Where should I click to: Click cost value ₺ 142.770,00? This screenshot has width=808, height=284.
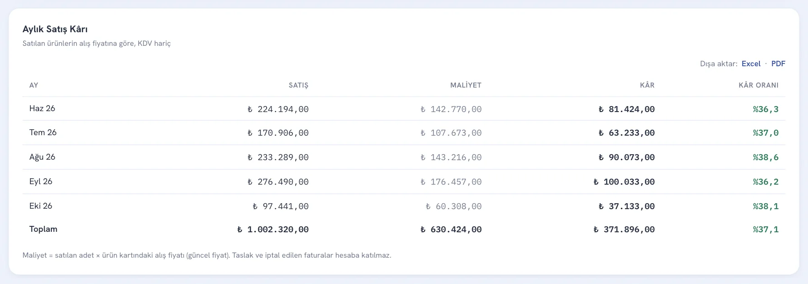451,109
